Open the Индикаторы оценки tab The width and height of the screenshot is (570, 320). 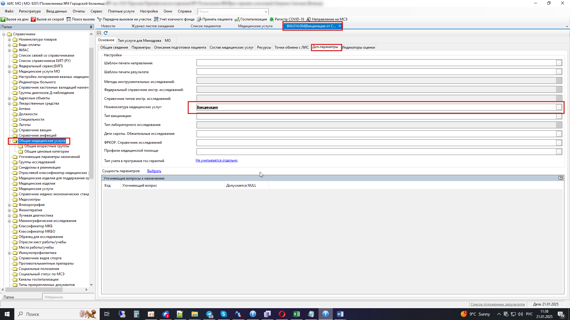358,47
